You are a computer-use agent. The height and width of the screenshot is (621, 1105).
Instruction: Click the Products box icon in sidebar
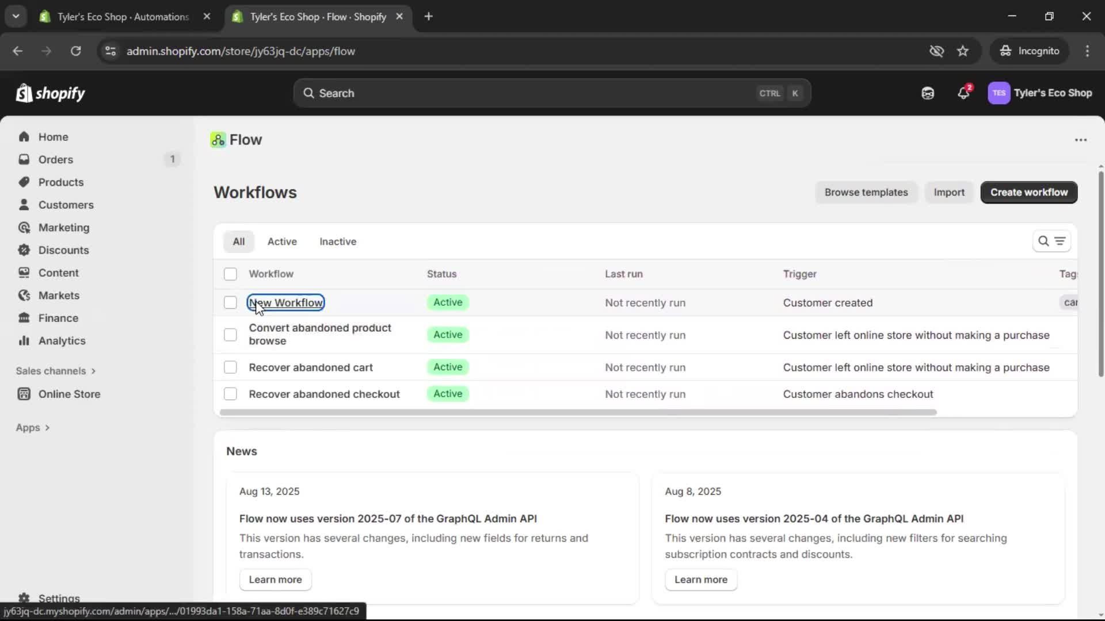click(24, 182)
